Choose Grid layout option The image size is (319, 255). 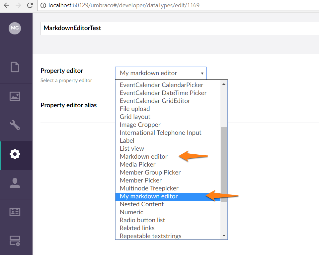pos(168,117)
